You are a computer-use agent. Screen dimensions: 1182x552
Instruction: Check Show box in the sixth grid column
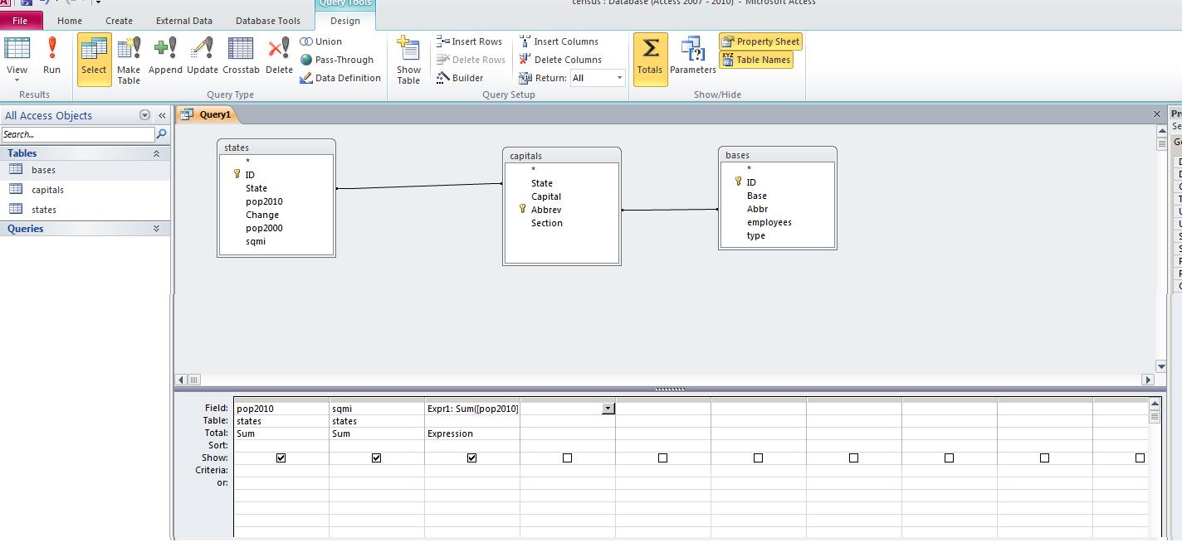[758, 458]
